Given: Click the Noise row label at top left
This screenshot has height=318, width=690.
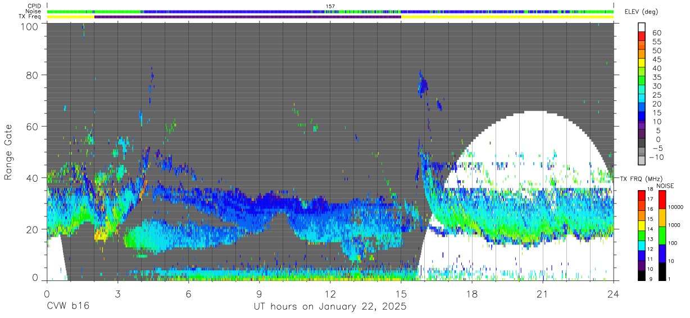Looking at the screenshot, I should click(x=34, y=11).
